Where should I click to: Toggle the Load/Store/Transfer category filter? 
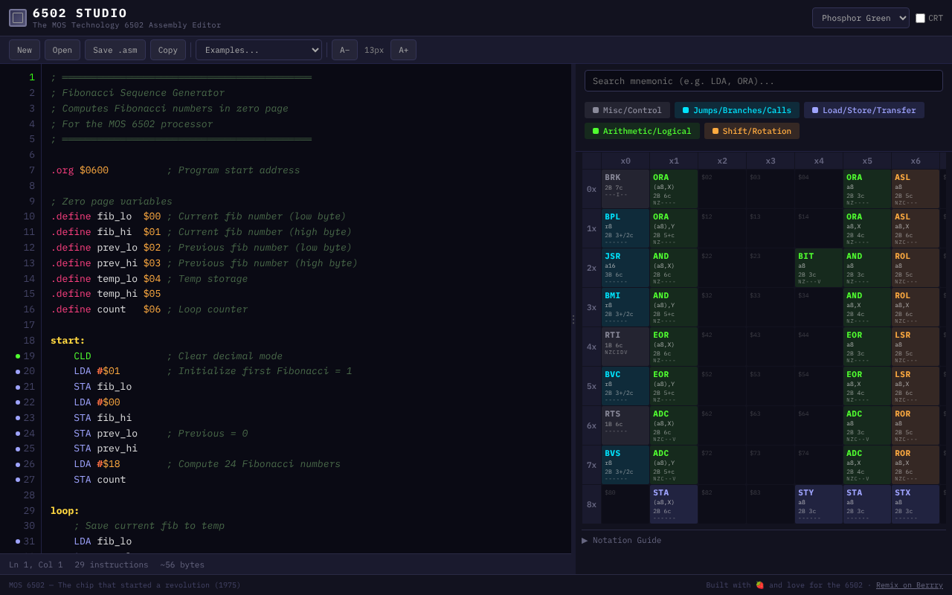[864, 110]
